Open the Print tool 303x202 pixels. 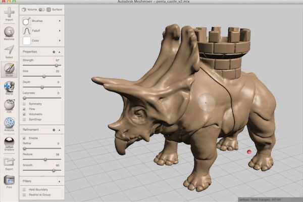pyautogui.click(x=9, y=181)
